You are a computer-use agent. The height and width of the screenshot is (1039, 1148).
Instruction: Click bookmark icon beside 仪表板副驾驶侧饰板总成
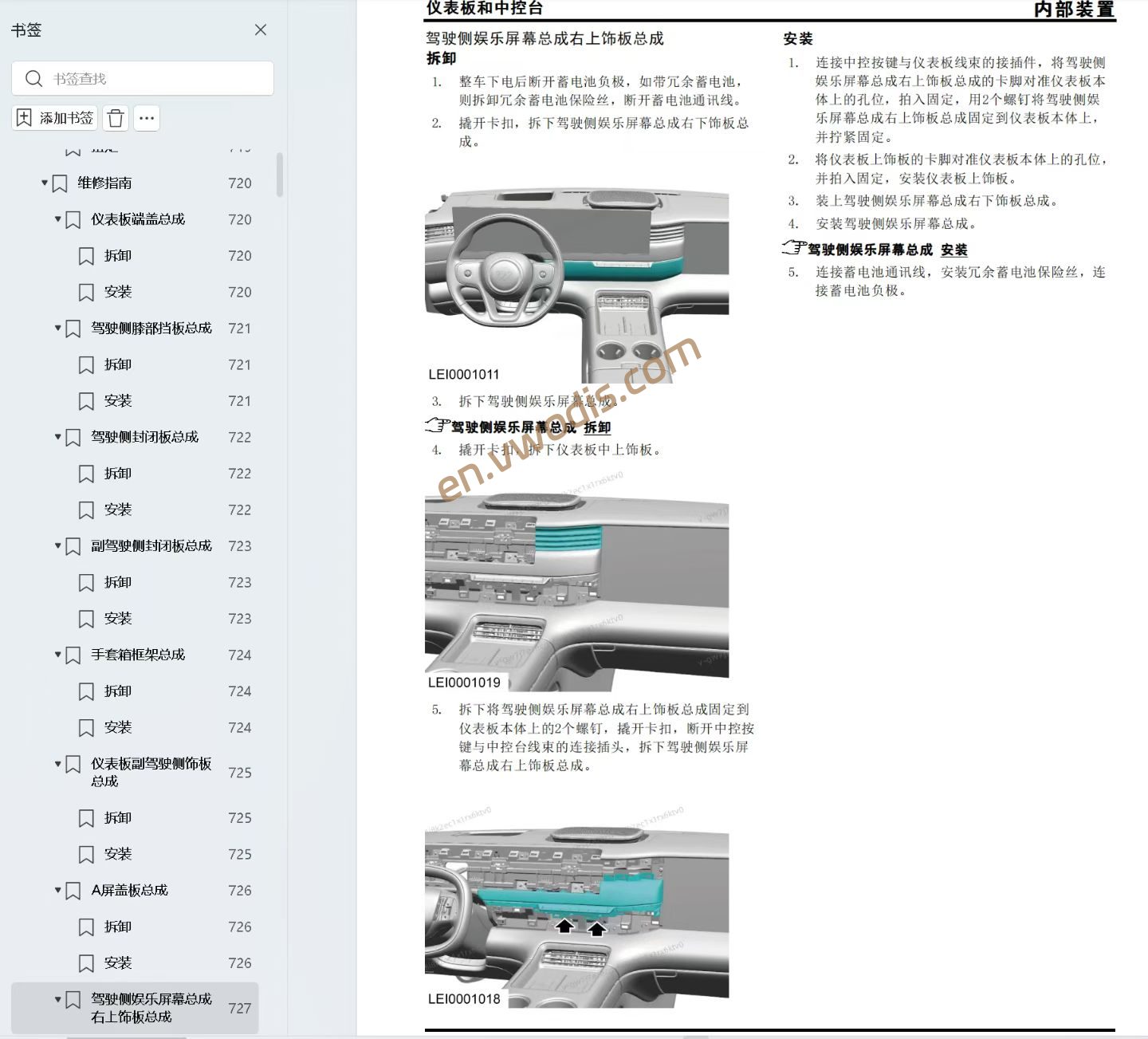[73, 764]
